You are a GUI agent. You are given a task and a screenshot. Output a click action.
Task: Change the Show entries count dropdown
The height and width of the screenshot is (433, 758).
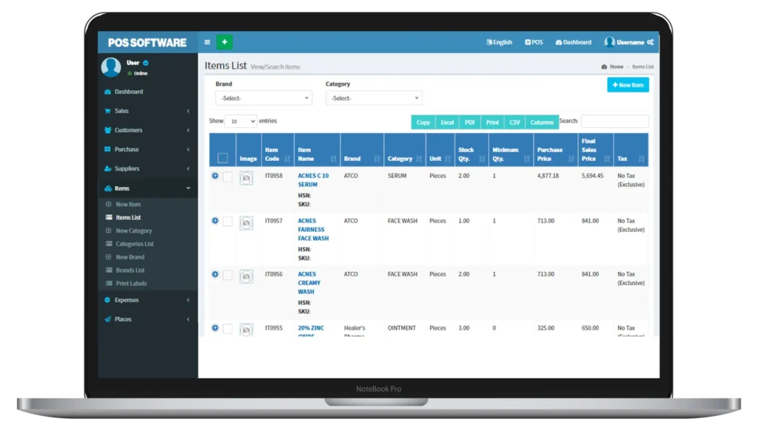[x=241, y=121]
